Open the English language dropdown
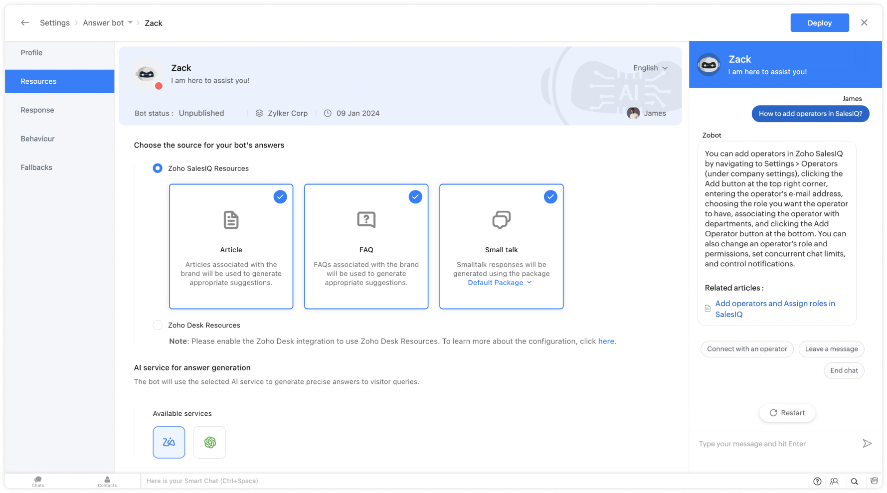Screen dimensions: 887x493 [650, 68]
